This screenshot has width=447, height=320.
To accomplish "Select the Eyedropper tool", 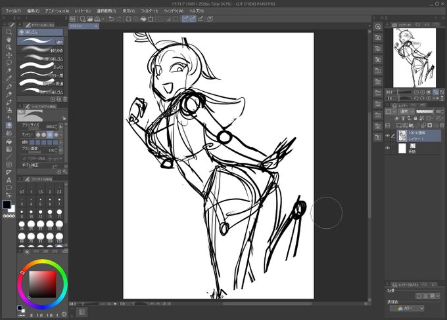I will [9, 78].
